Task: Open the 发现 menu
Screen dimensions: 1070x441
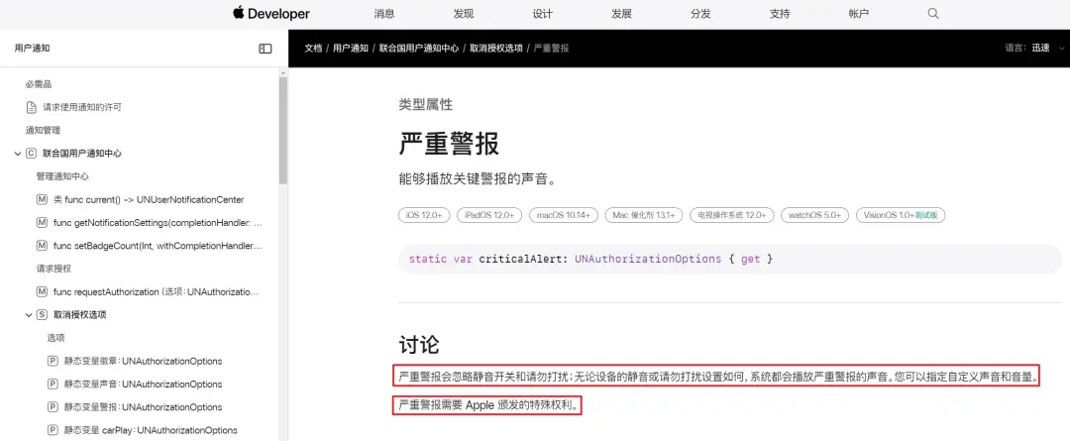Action: click(x=464, y=14)
